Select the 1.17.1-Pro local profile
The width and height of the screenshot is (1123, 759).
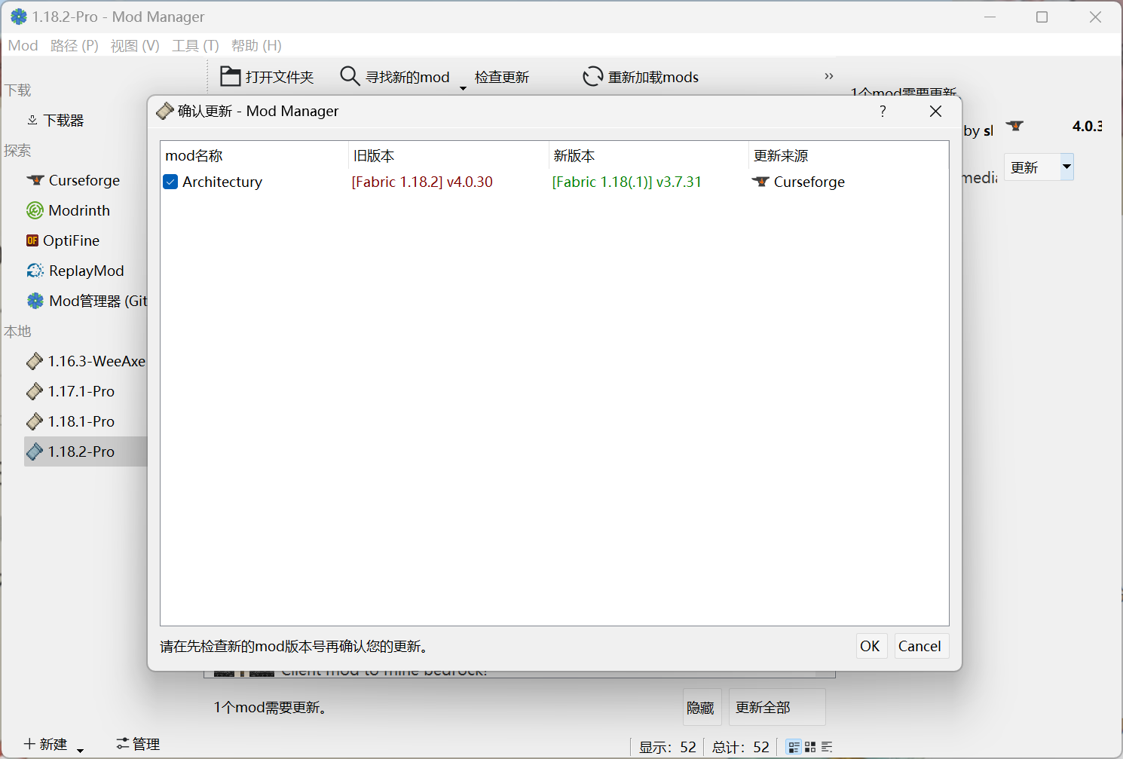[x=81, y=391]
